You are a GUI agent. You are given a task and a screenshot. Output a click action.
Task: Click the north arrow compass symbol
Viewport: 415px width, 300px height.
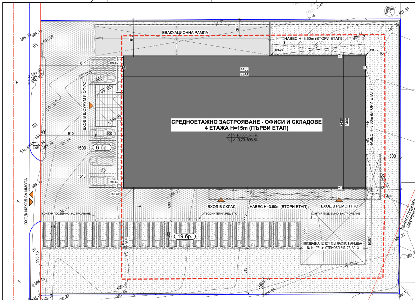pyautogui.click(x=389, y=11)
